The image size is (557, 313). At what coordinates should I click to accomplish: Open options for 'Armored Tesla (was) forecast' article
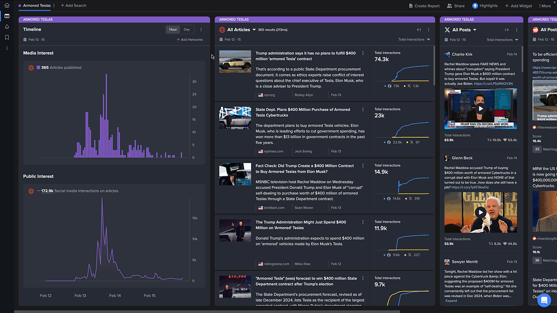(363, 278)
